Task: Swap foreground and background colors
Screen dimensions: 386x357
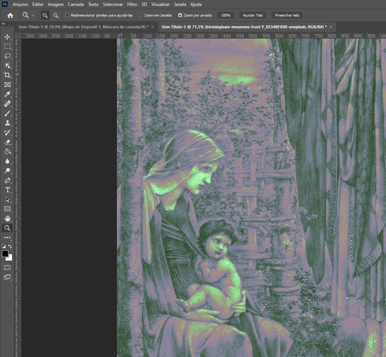Action: (x=10, y=246)
